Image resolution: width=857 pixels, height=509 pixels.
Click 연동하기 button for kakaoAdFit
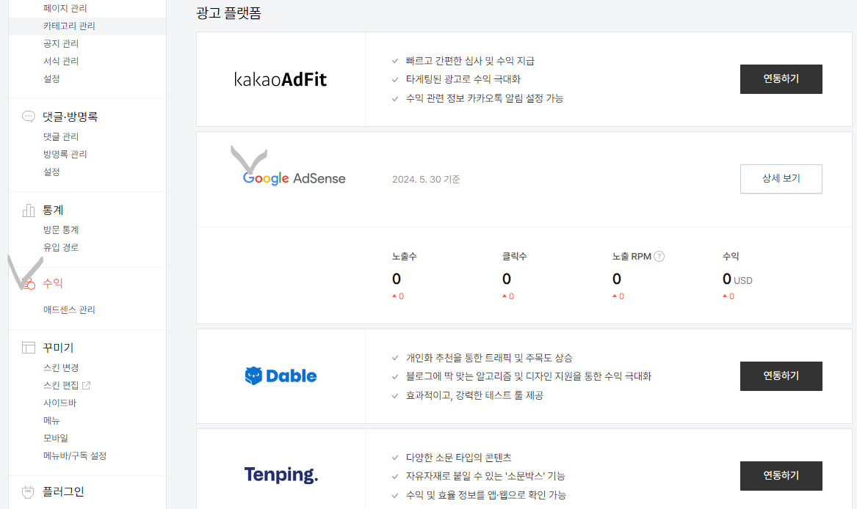pos(781,79)
